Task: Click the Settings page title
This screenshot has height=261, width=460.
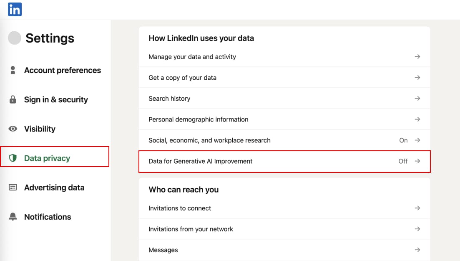Action: click(50, 38)
